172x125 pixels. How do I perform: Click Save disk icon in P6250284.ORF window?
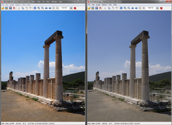coord(10,8)
